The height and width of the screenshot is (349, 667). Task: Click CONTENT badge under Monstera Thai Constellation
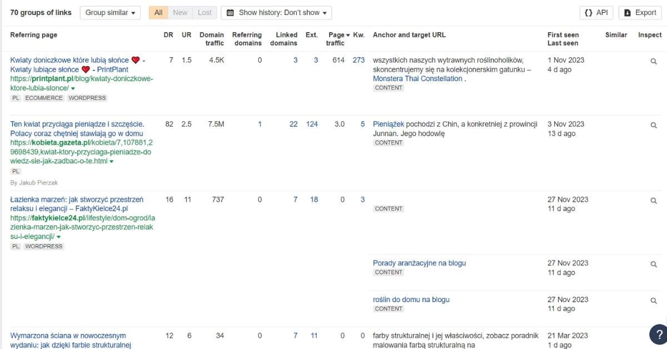pos(389,88)
